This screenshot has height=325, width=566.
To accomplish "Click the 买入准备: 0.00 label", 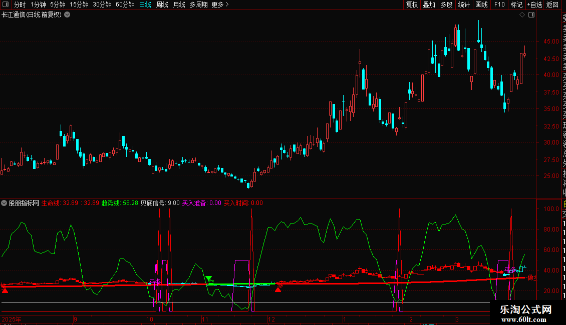I will 201,203.
